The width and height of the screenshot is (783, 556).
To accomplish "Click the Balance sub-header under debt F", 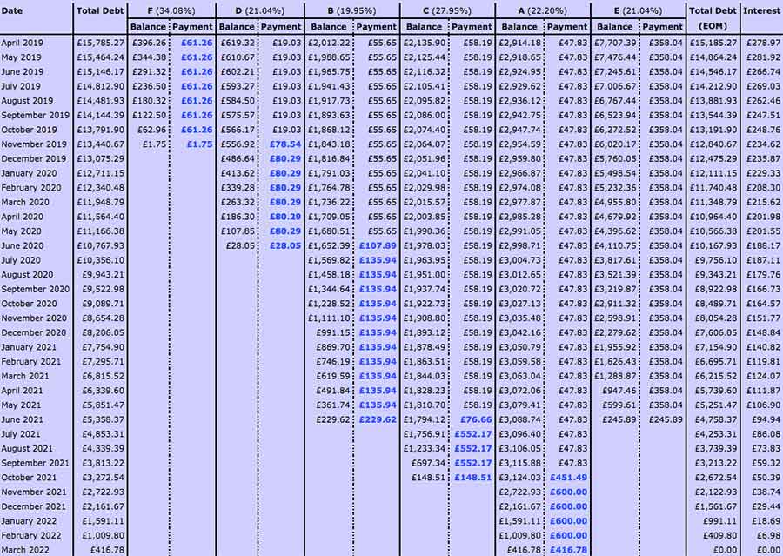I will tap(148, 26).
